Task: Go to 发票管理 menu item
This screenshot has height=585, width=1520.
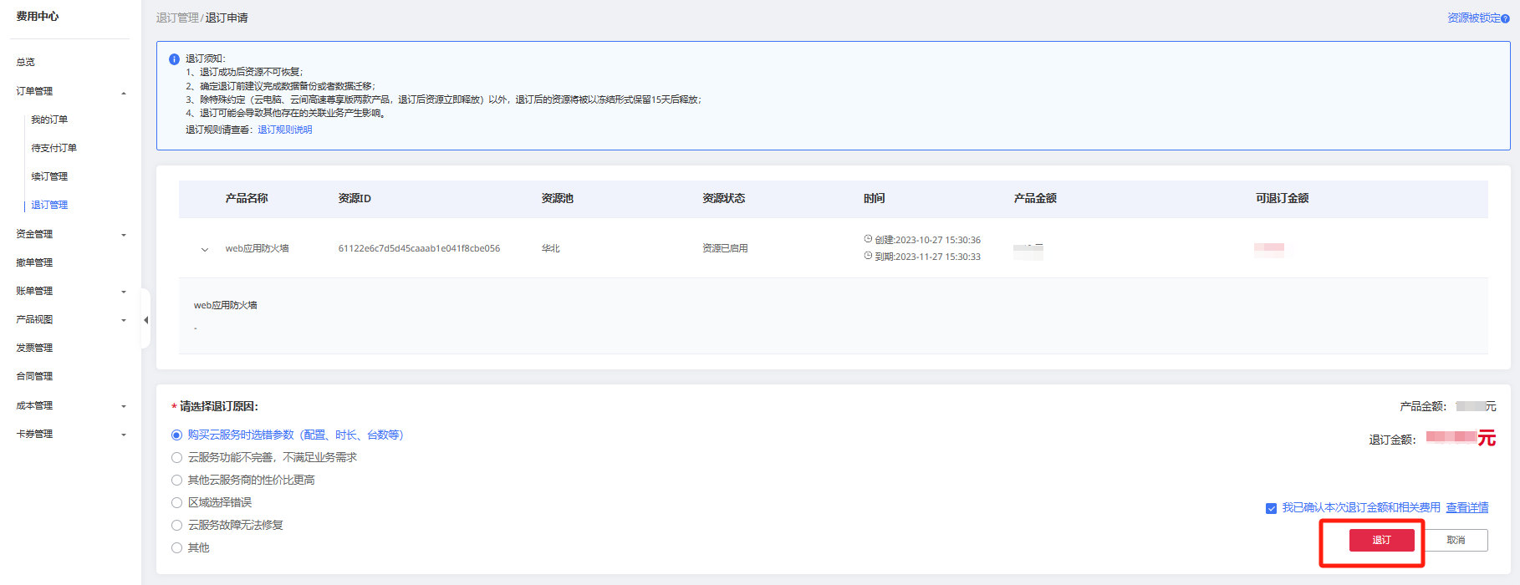Action: [x=34, y=348]
